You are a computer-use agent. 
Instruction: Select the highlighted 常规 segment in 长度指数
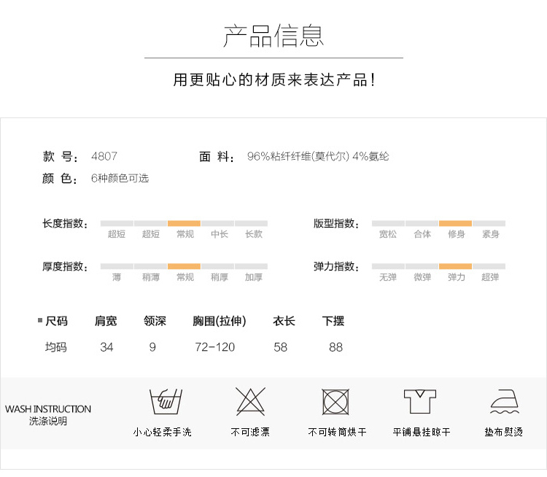[184, 223]
